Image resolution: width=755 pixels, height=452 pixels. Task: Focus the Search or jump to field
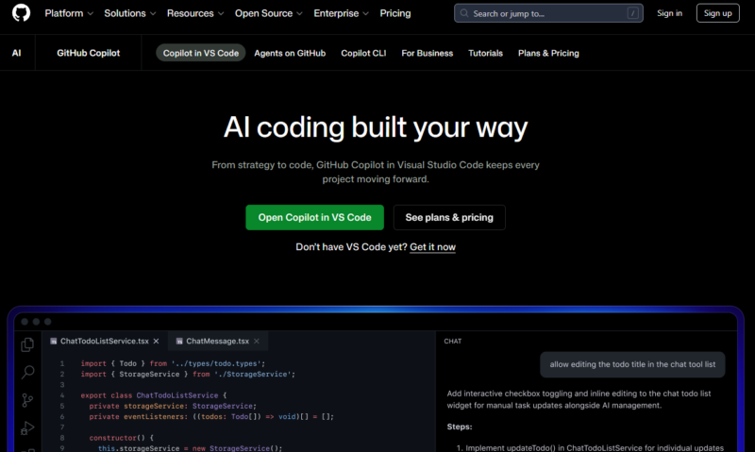(x=548, y=13)
